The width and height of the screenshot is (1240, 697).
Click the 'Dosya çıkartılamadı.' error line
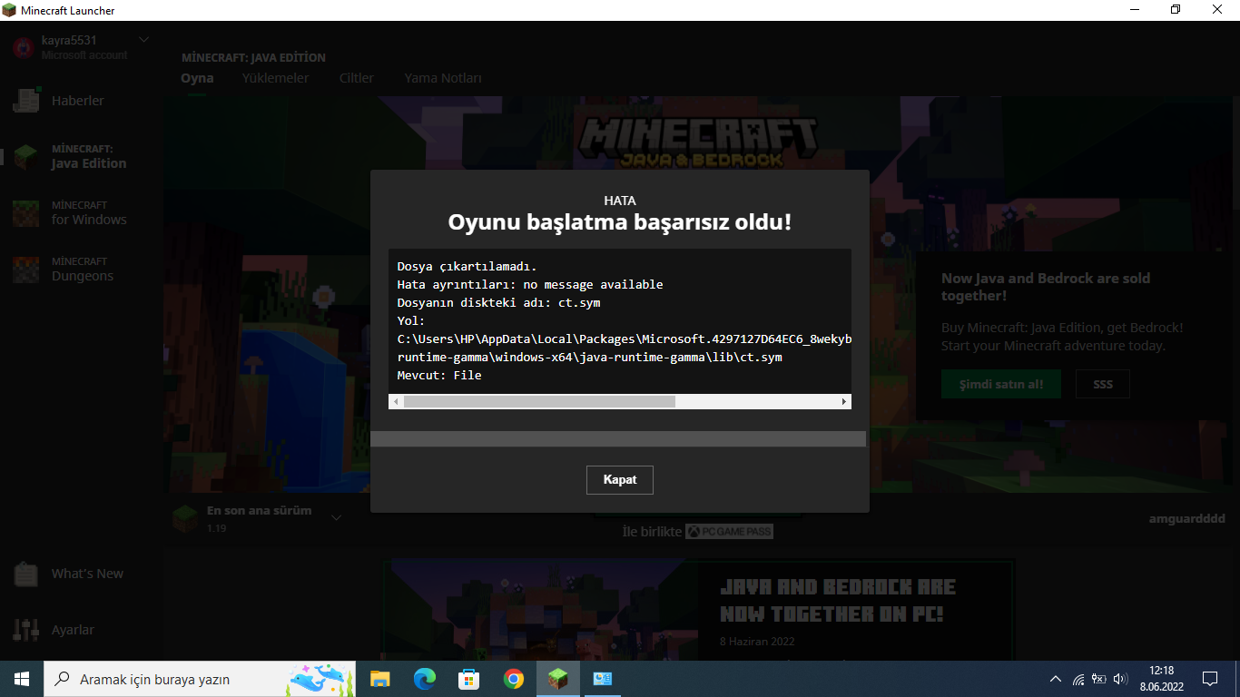tap(467, 266)
